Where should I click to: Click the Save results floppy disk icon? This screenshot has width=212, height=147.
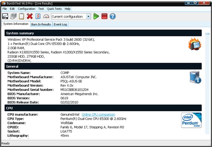click(5, 16)
